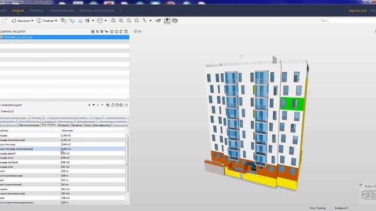Open the Слои info tab
Screen dimensions: 376x211
tap(88, 125)
